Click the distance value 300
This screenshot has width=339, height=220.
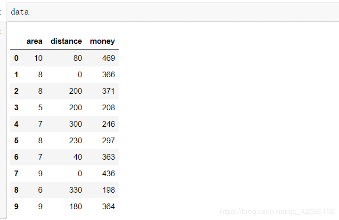click(x=75, y=124)
